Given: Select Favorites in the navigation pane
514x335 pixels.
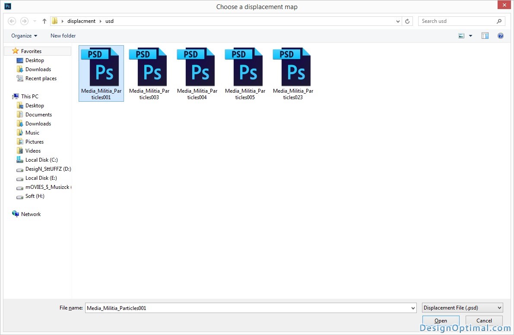Looking at the screenshot, I should point(38,51).
